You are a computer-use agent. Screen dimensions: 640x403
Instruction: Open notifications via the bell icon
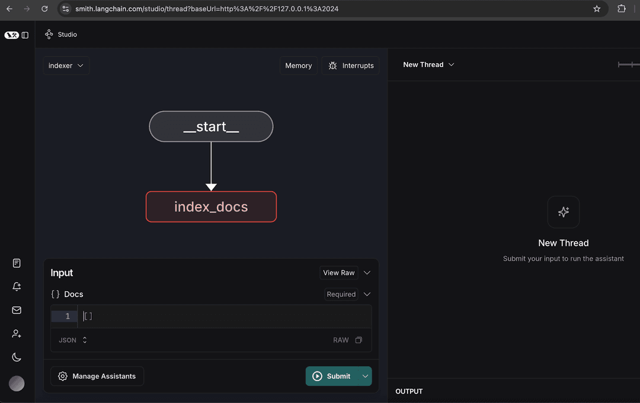(x=16, y=286)
